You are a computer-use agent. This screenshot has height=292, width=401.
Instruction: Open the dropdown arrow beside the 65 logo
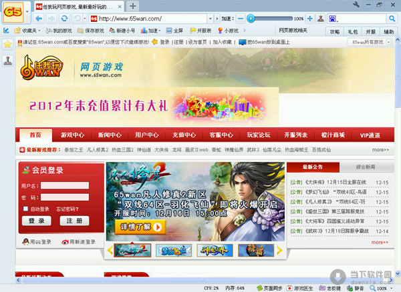(x=27, y=12)
